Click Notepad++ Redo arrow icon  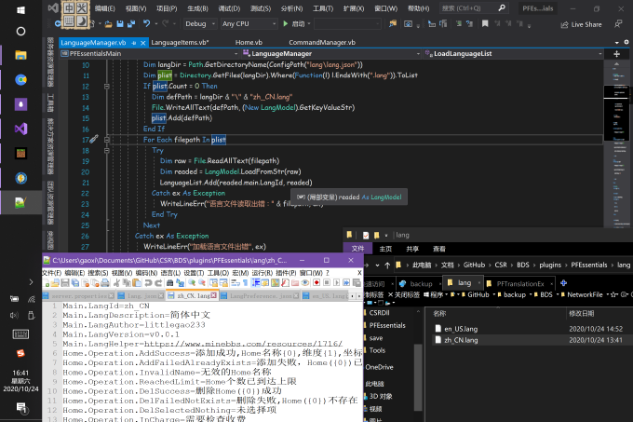[x=158, y=282]
